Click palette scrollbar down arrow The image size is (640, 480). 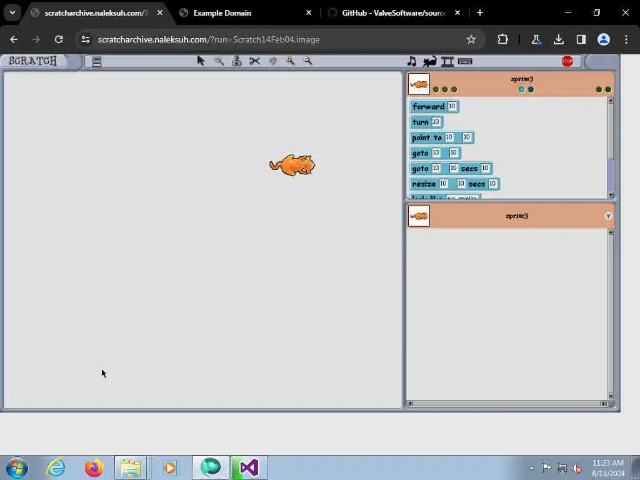pyautogui.click(x=611, y=195)
